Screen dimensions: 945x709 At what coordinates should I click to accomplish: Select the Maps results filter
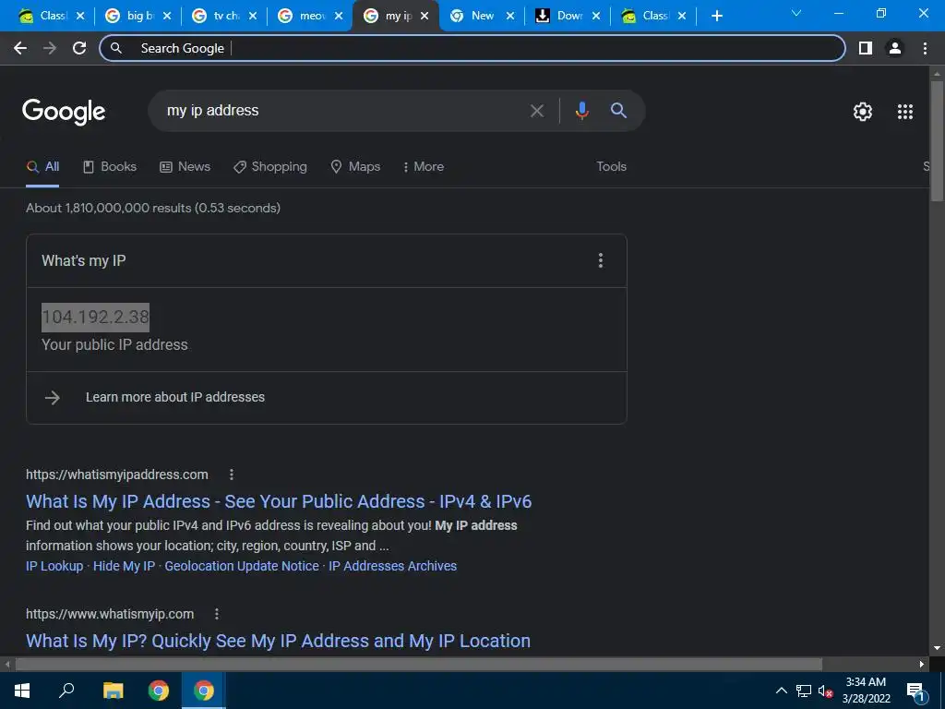click(x=355, y=167)
